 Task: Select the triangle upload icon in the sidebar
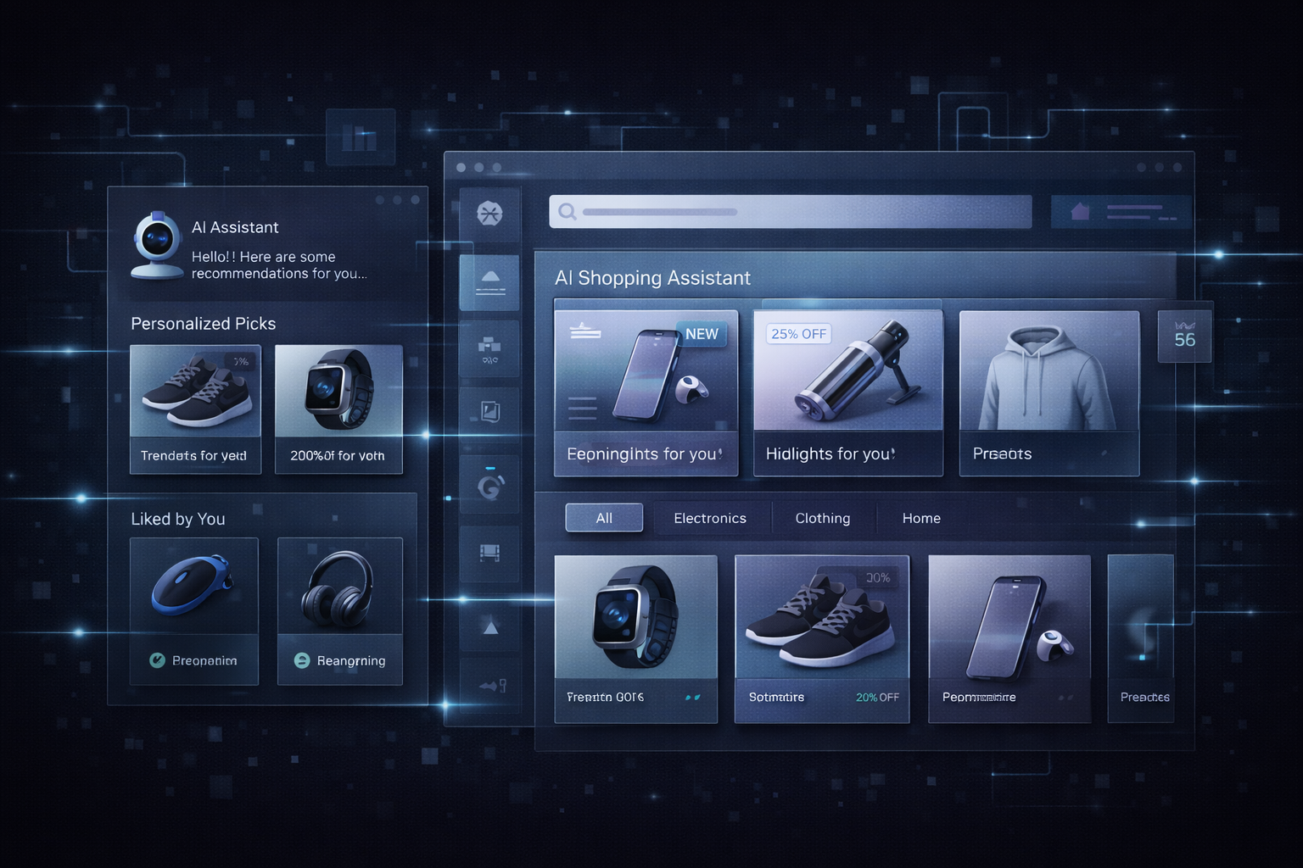[x=490, y=630]
